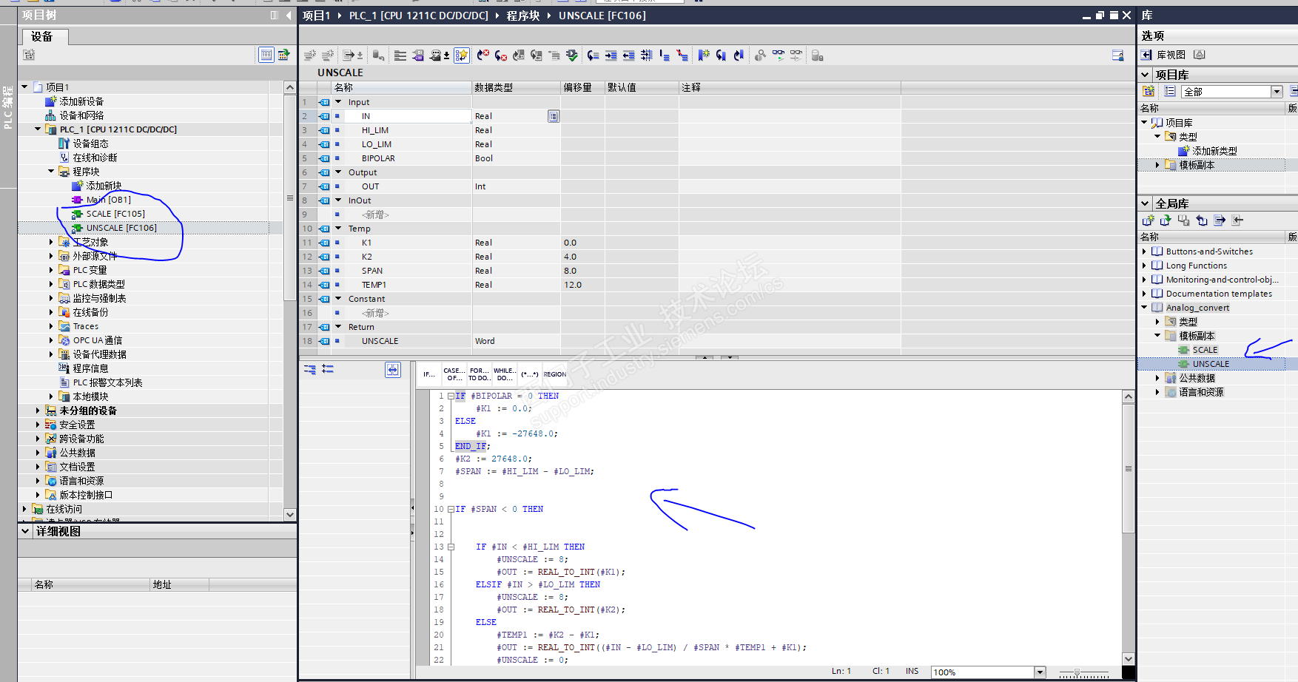The height and width of the screenshot is (682, 1298).
Task: Expand the PLC 变量 folder
Action: click(x=51, y=270)
